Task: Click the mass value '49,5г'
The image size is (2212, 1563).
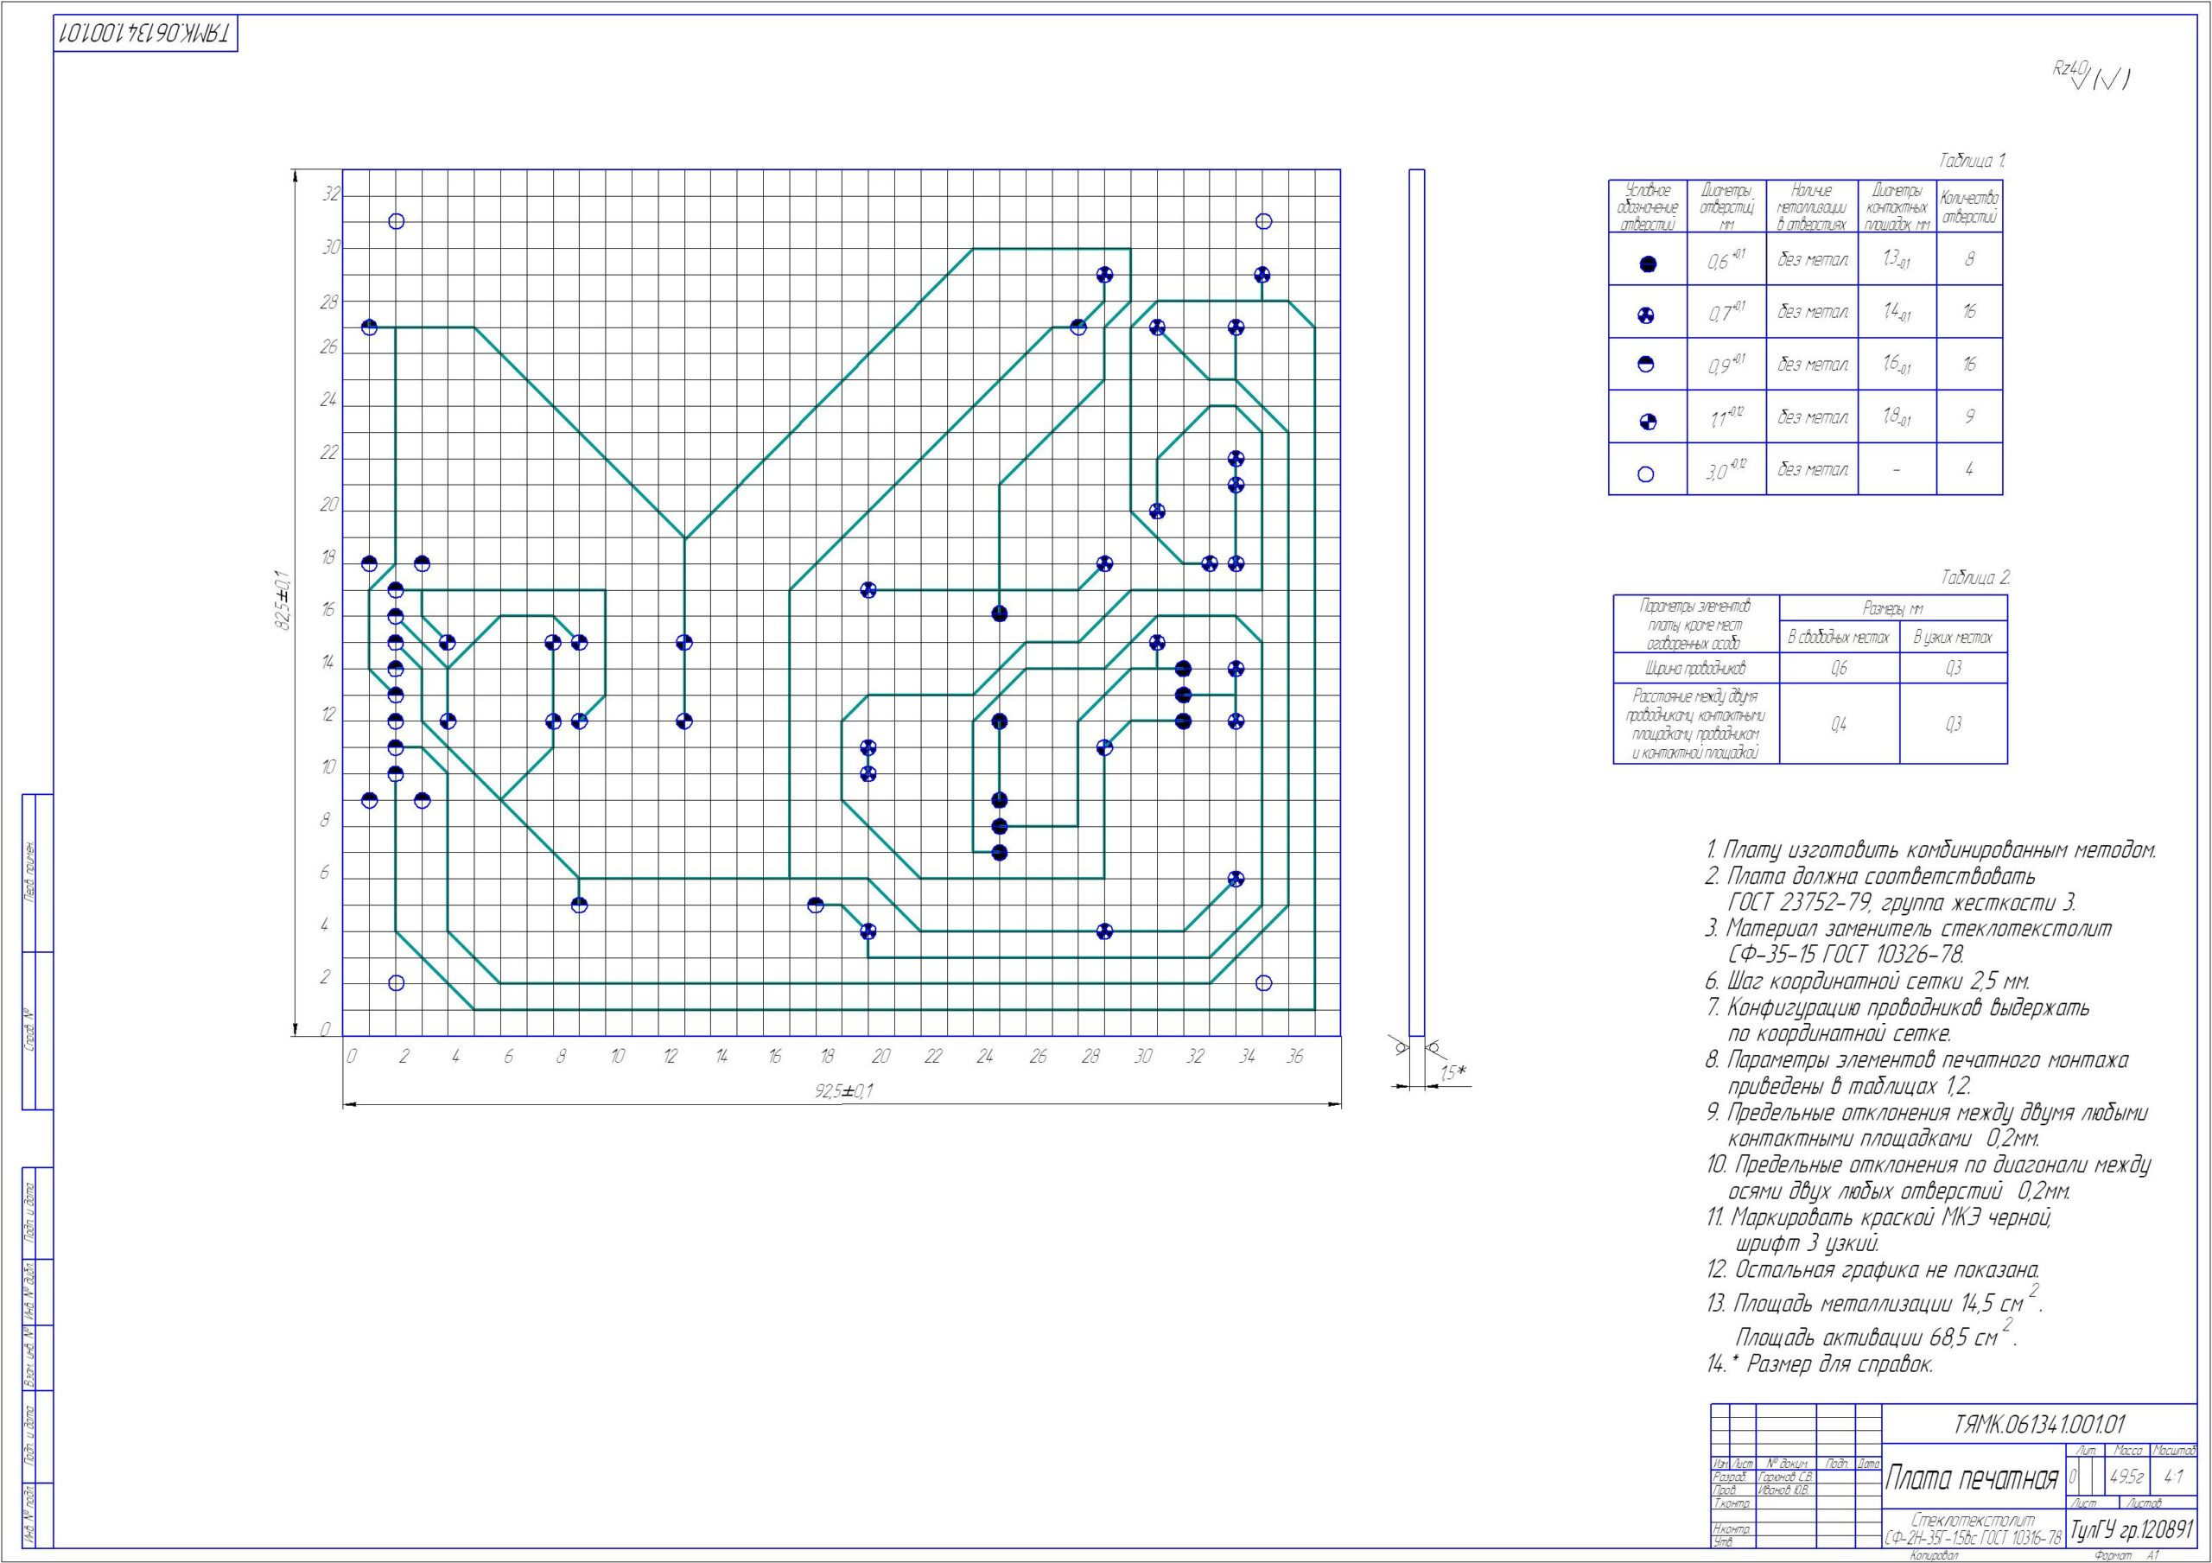Action: click(x=2126, y=1476)
